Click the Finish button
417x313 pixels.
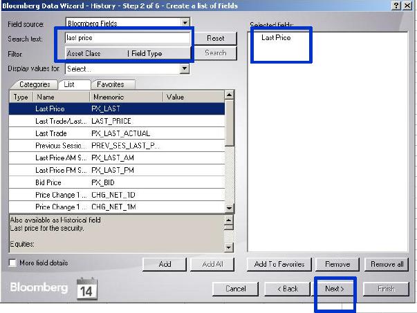pyautogui.click(x=386, y=289)
